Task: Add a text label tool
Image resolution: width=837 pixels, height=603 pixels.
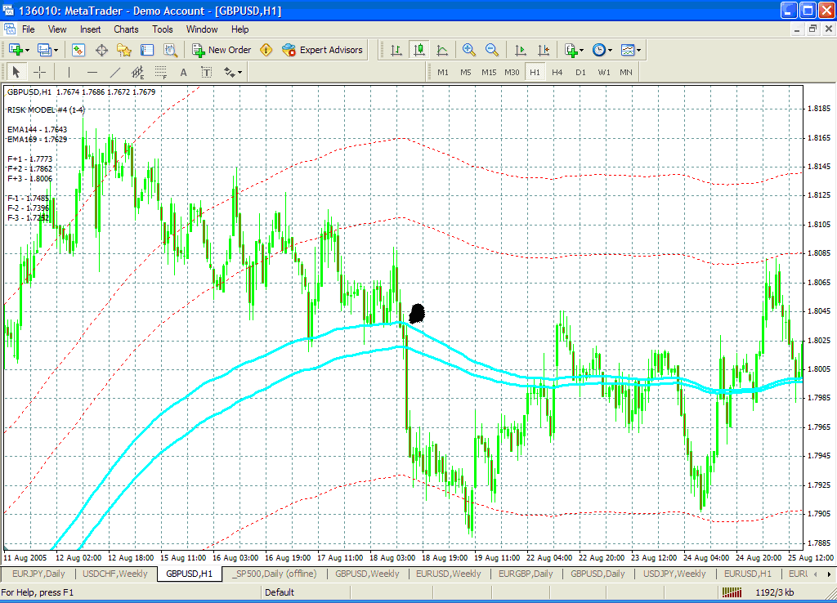Action: pyautogui.click(x=184, y=72)
